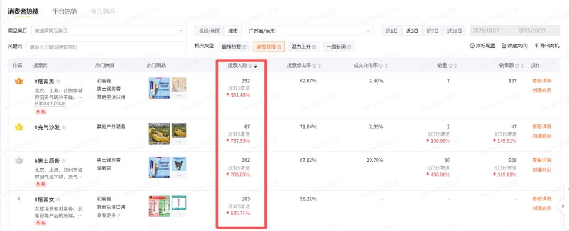The height and width of the screenshot is (231, 569).
Task: Open first product thumbnail for #唇膏男
Action: pos(159,85)
